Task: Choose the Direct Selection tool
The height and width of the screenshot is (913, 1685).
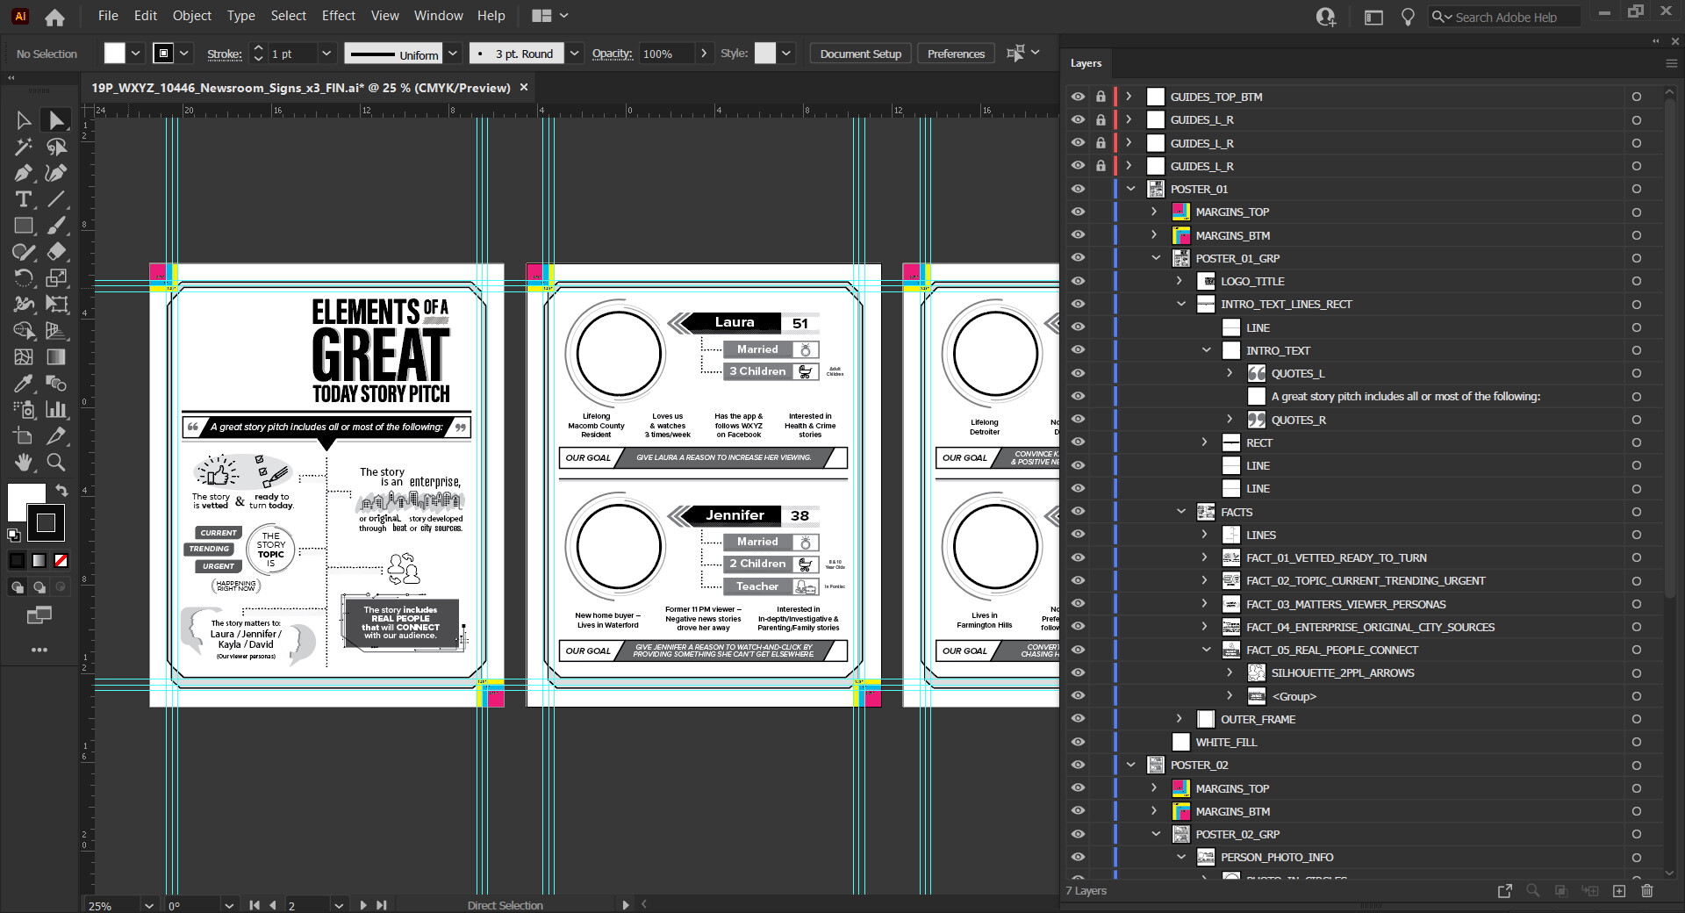Action: (x=56, y=120)
